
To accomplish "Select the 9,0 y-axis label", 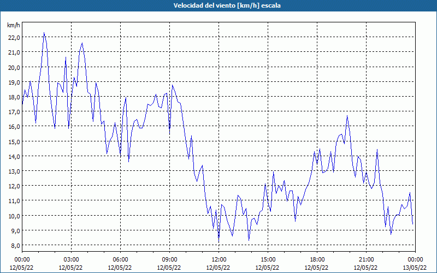I will (x=15, y=230).
